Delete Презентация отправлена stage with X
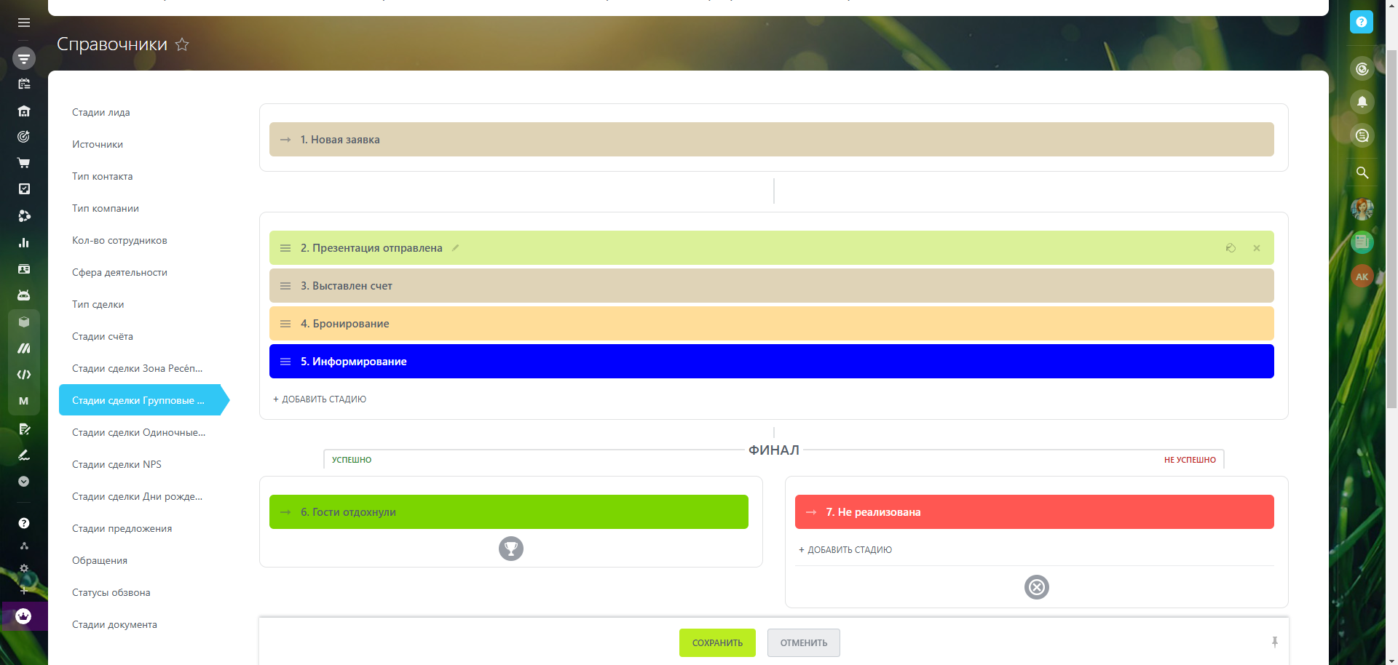Screen dimensions: 1398x665 (1257, 248)
